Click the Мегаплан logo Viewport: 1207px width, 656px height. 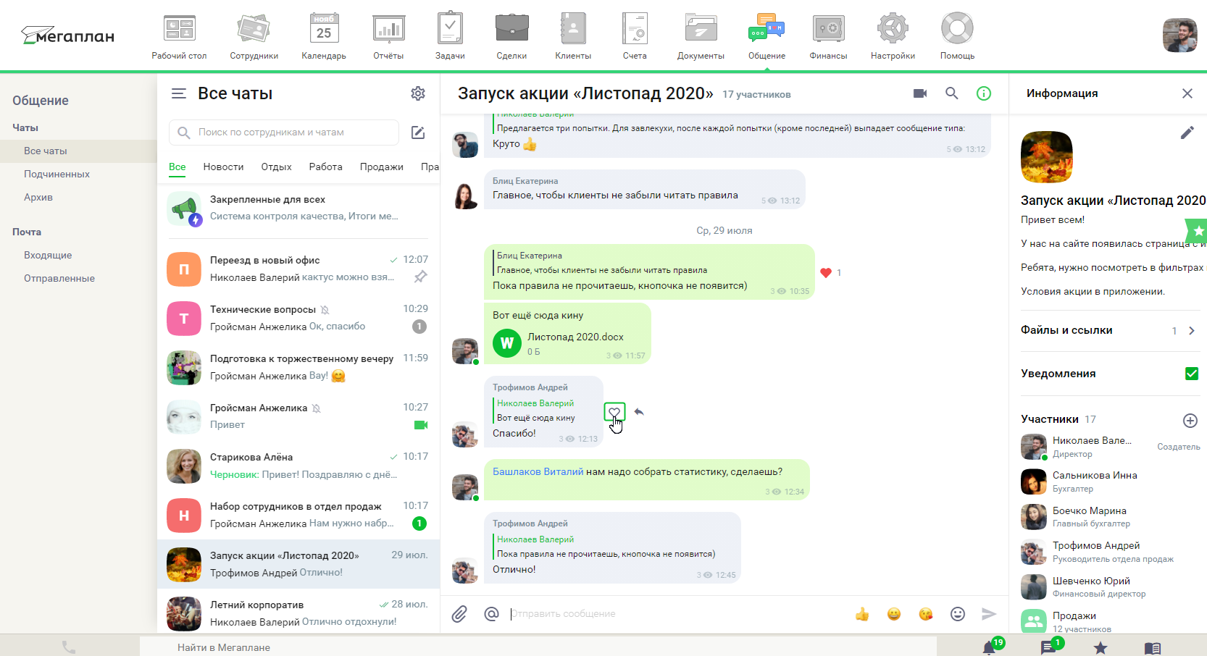point(68,35)
